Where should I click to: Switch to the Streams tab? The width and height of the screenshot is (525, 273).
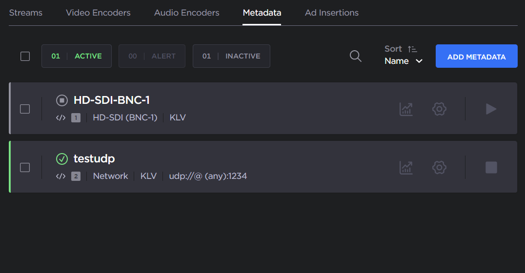coord(26,13)
